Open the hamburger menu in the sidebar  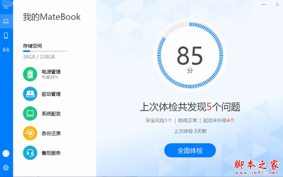pos(6,7)
